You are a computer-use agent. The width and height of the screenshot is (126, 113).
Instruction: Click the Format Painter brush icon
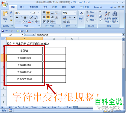tap(11, 20)
